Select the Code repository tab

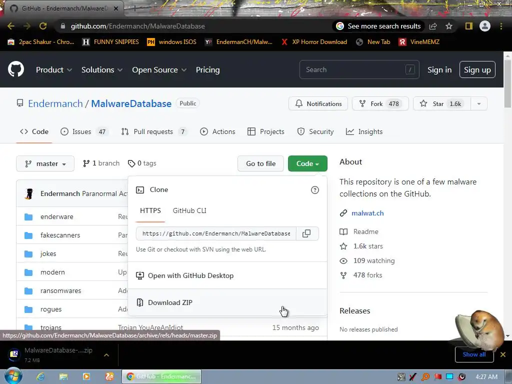[34, 131]
